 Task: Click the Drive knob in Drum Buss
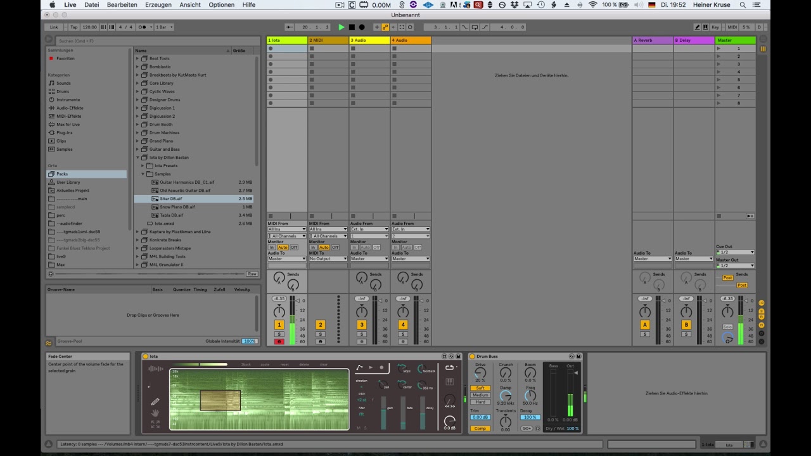480,372
